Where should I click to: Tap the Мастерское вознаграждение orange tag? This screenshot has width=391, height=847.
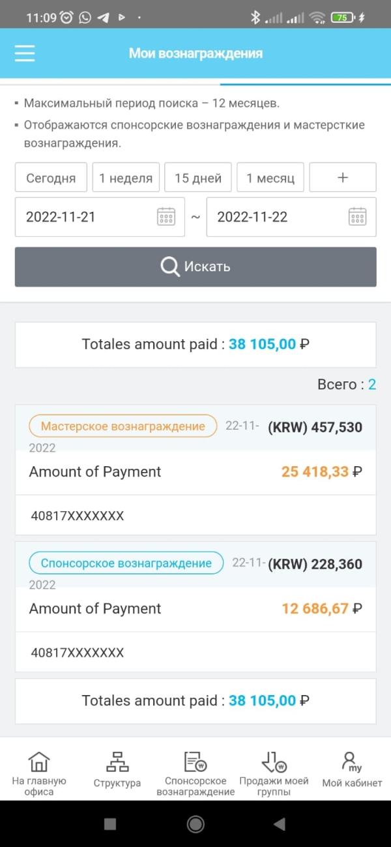123,426
